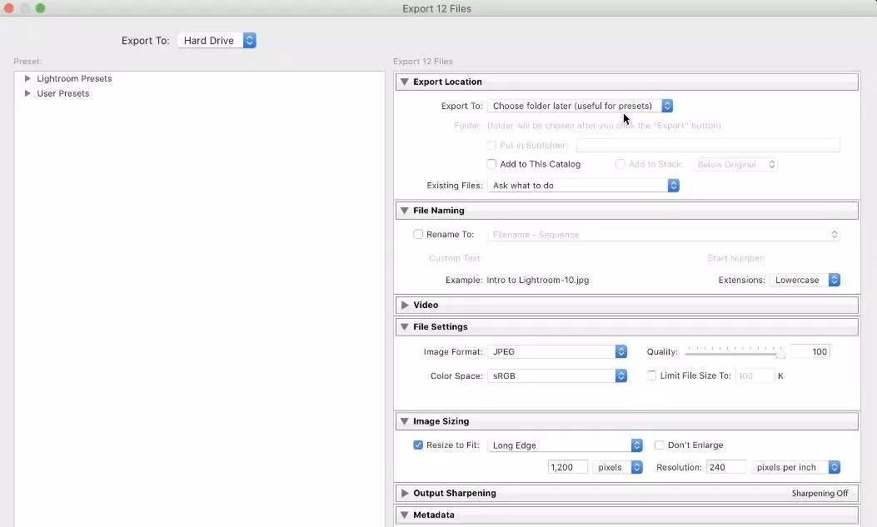Open the Hard Drive export destination dropdown
The image size is (877, 527).
pos(217,41)
